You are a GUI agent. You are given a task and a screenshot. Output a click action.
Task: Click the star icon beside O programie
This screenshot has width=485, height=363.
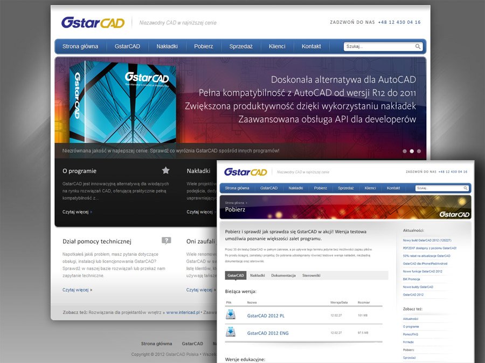(x=166, y=170)
